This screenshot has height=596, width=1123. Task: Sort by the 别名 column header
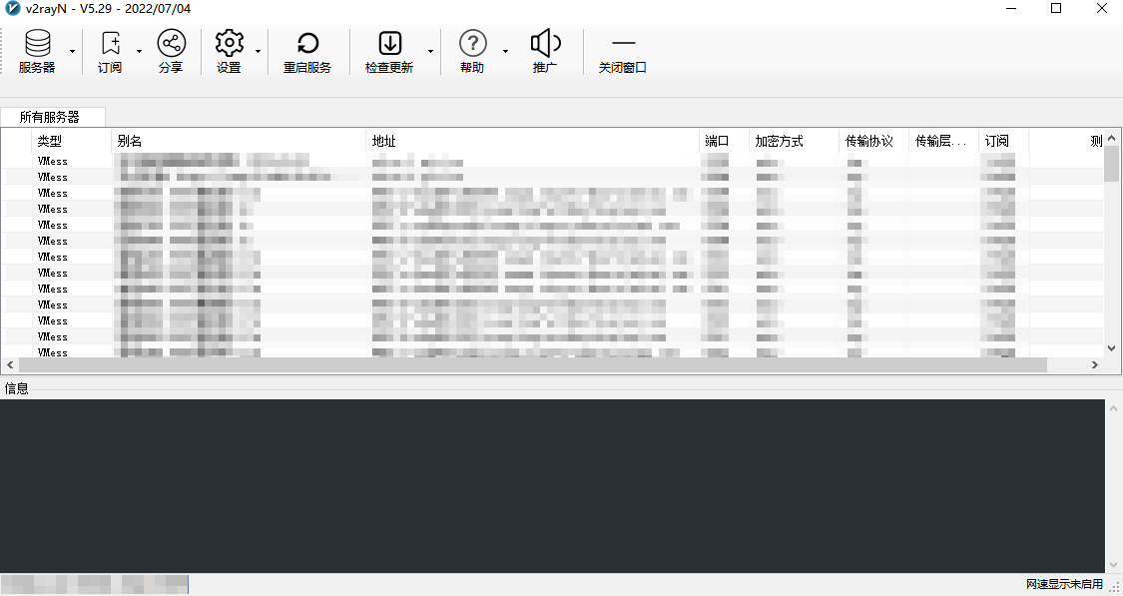239,141
